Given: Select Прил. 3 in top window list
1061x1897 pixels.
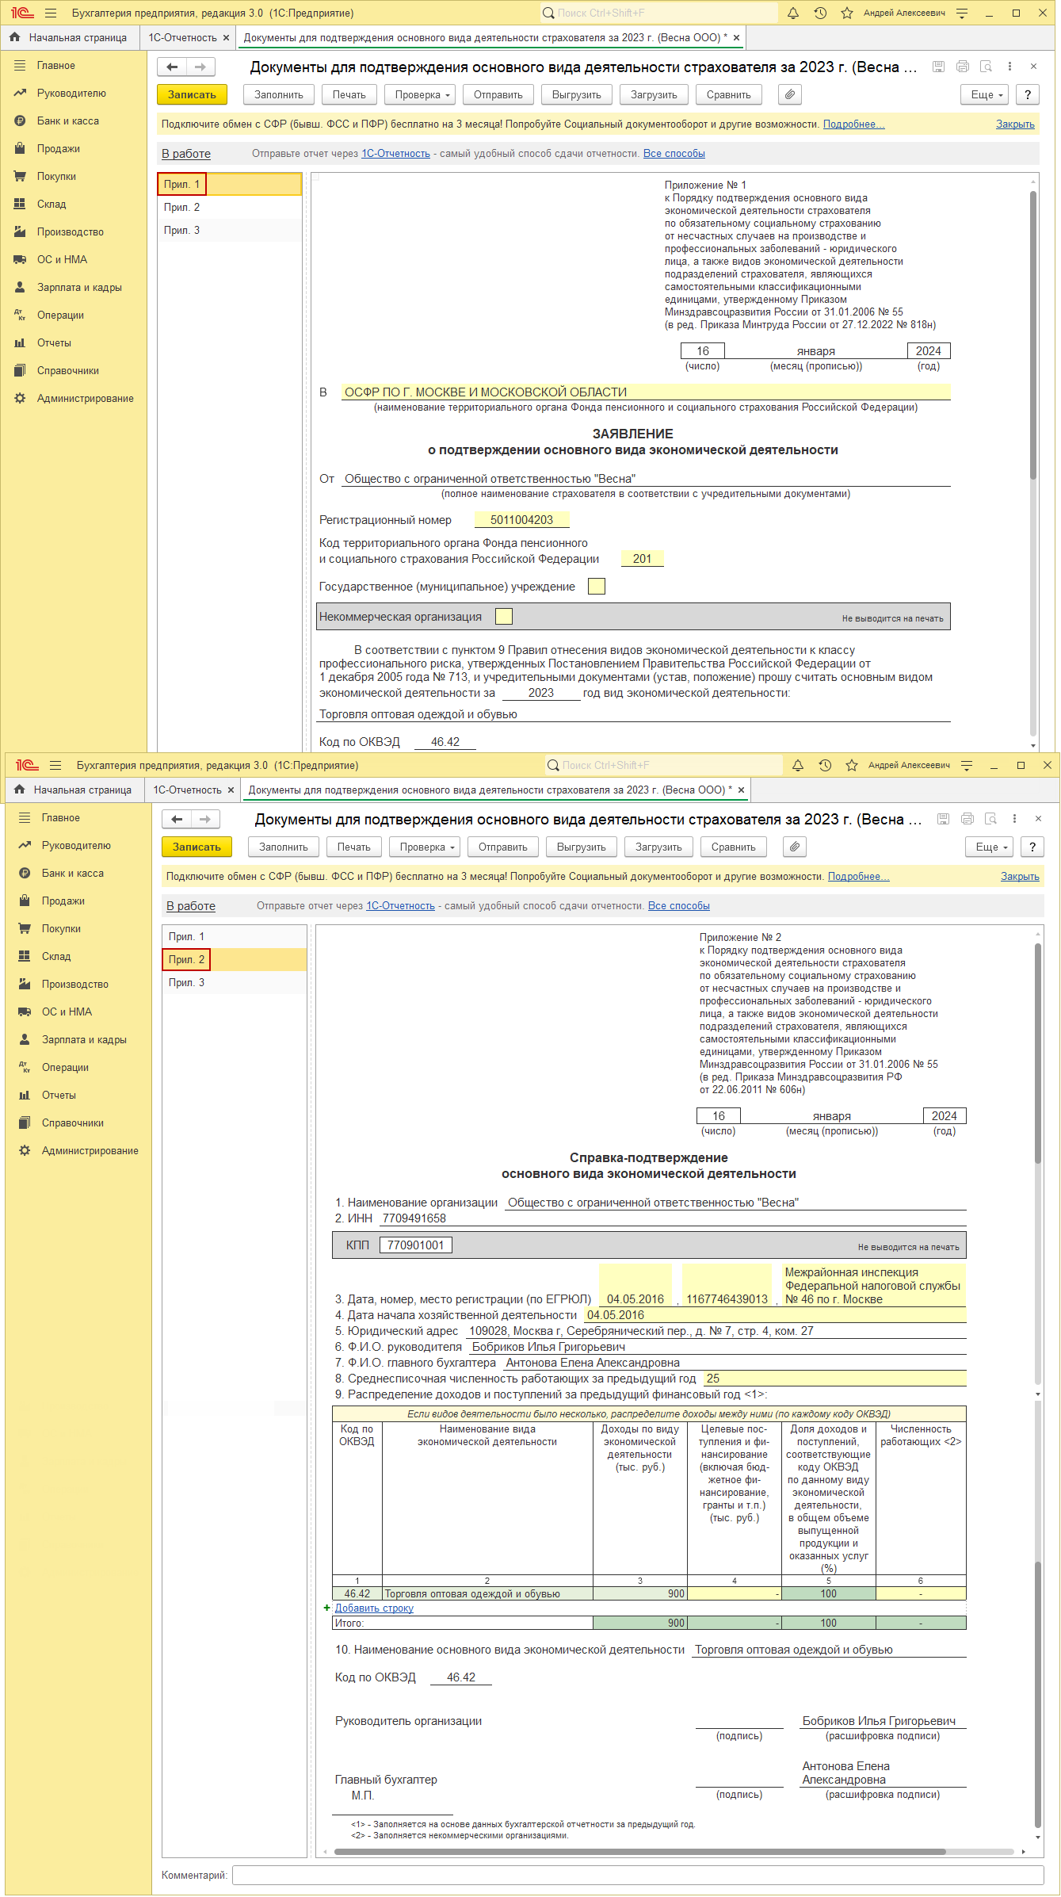Looking at the screenshot, I should [230, 230].
